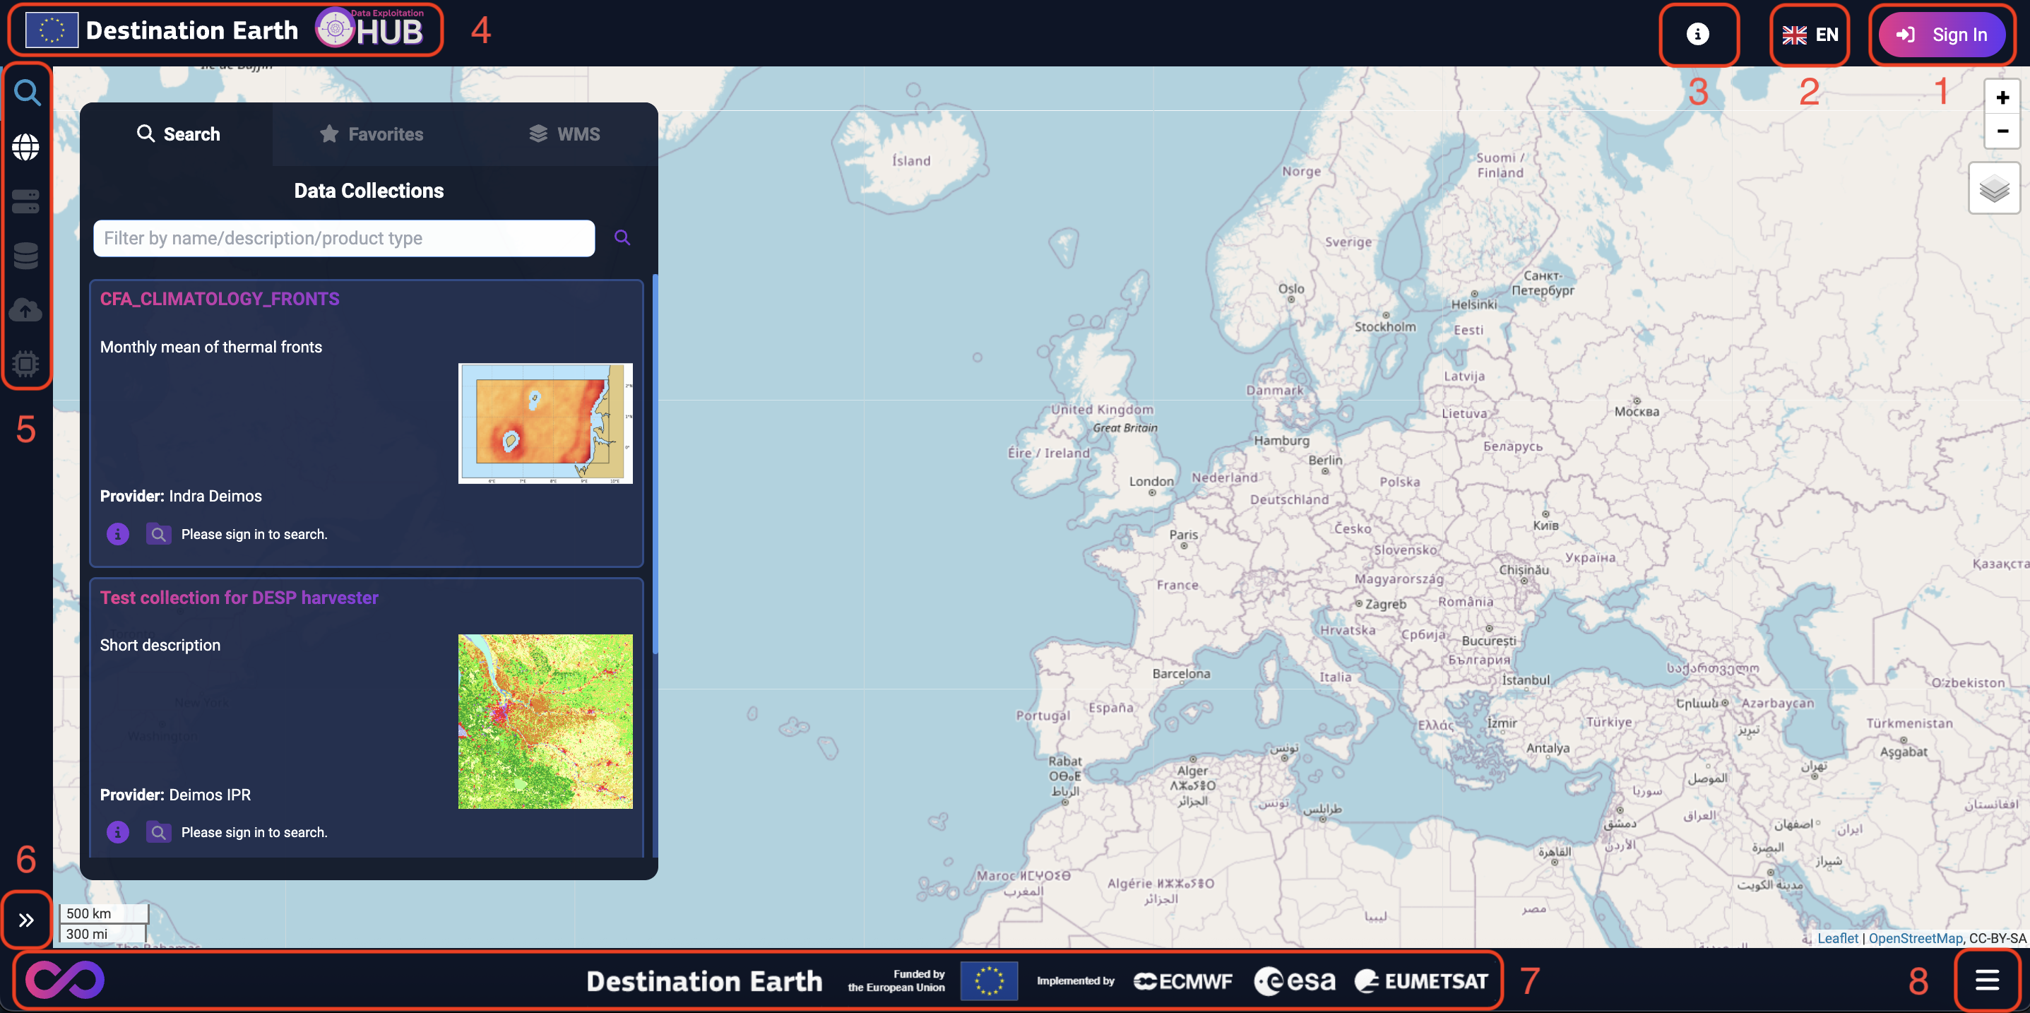Click the infinity logo in footer
The width and height of the screenshot is (2030, 1013).
[64, 980]
